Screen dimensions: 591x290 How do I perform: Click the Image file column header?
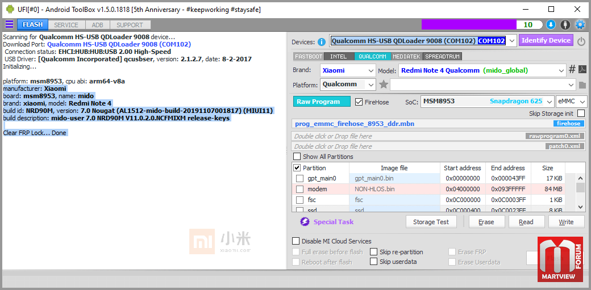pyautogui.click(x=394, y=168)
